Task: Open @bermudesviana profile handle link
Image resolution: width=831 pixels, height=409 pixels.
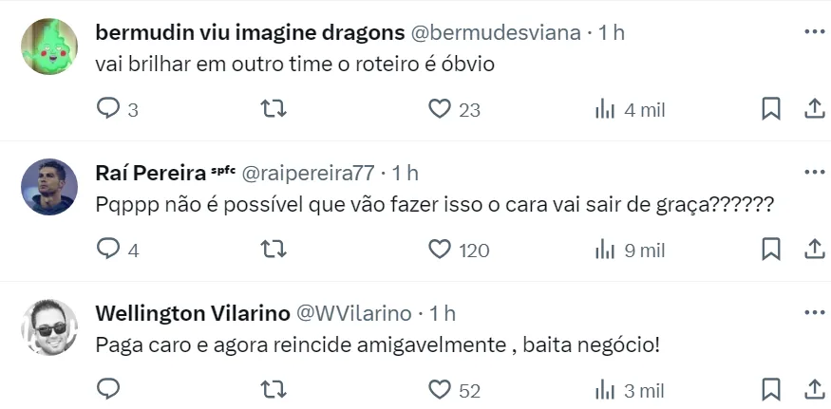Action: tap(495, 32)
